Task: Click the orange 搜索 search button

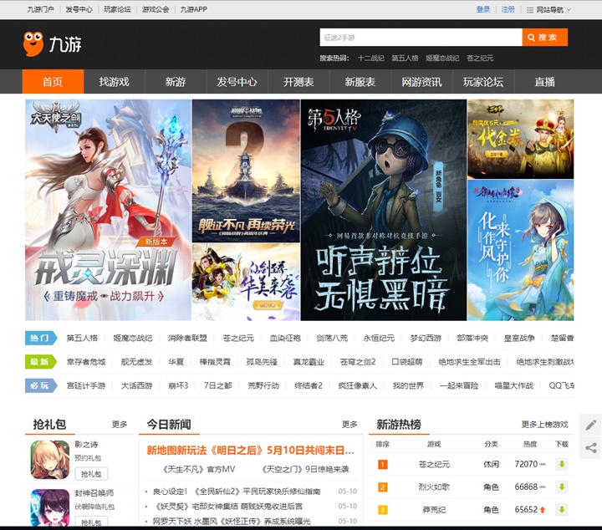Action: (x=545, y=38)
